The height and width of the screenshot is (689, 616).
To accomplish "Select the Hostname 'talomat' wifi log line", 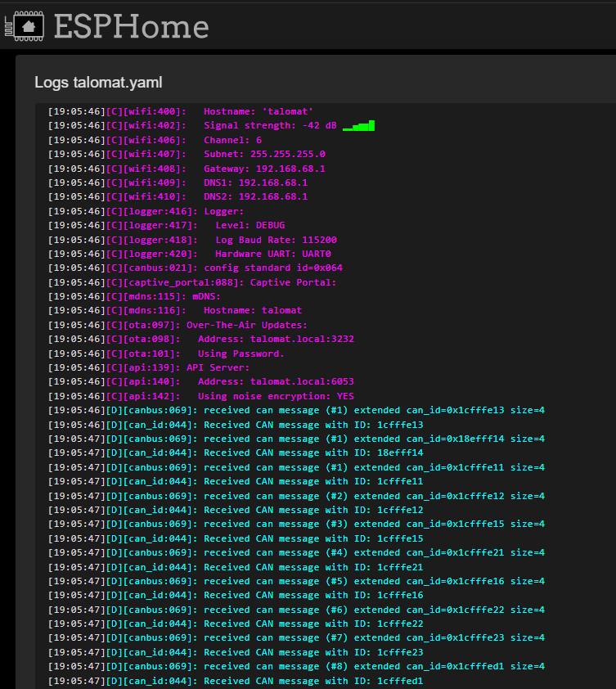I will 180,111.
